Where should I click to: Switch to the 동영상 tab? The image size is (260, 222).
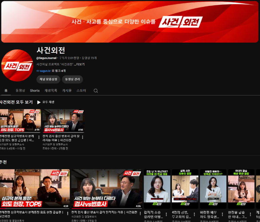click(x=20, y=90)
